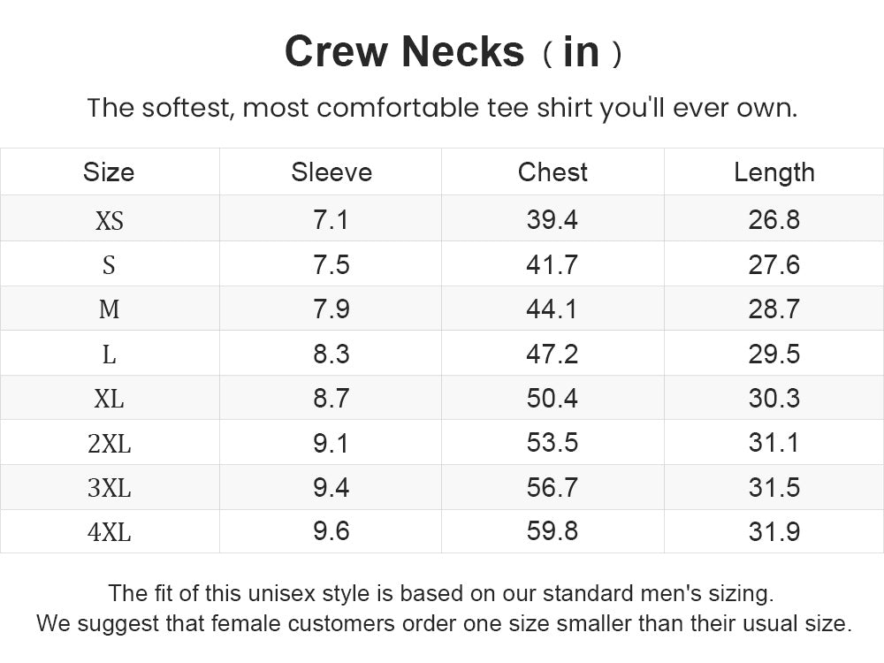This screenshot has width=884, height=663.
Task: Click the 8.3 sleeve value for L
Action: click(x=331, y=354)
